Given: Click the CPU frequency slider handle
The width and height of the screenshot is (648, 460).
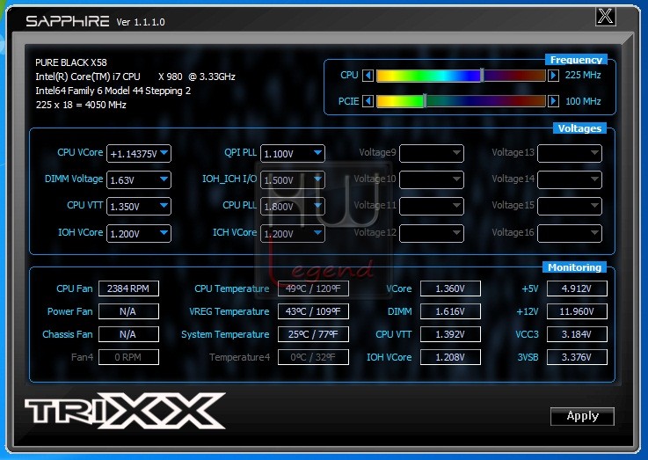Looking at the screenshot, I should (x=482, y=76).
